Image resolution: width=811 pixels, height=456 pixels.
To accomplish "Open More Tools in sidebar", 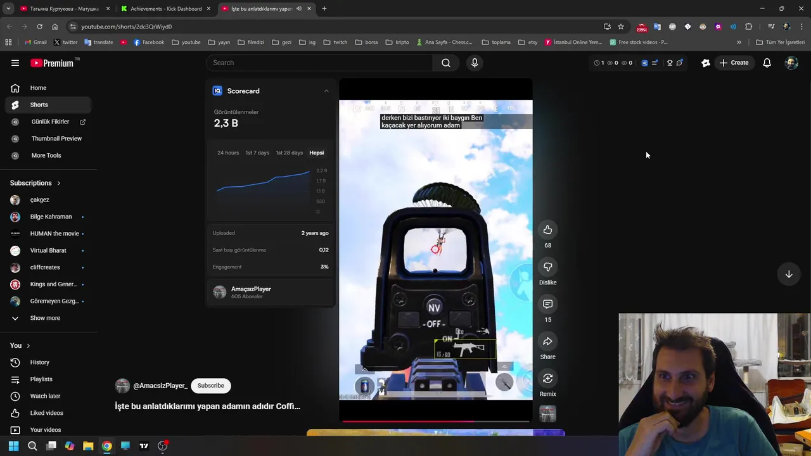I will 48,155.
